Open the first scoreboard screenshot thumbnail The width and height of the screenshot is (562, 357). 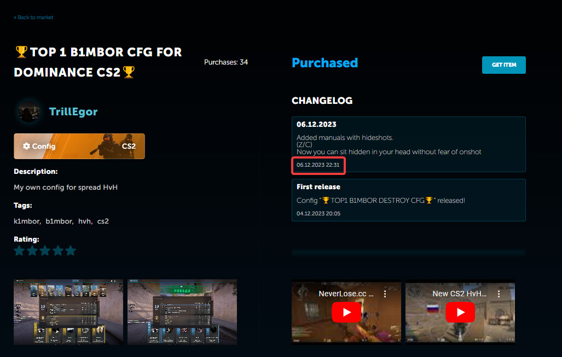click(x=68, y=312)
